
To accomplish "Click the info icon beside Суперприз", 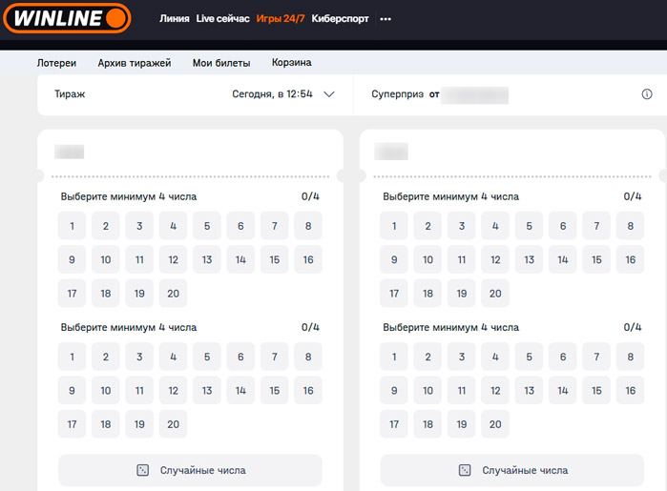I will (647, 94).
